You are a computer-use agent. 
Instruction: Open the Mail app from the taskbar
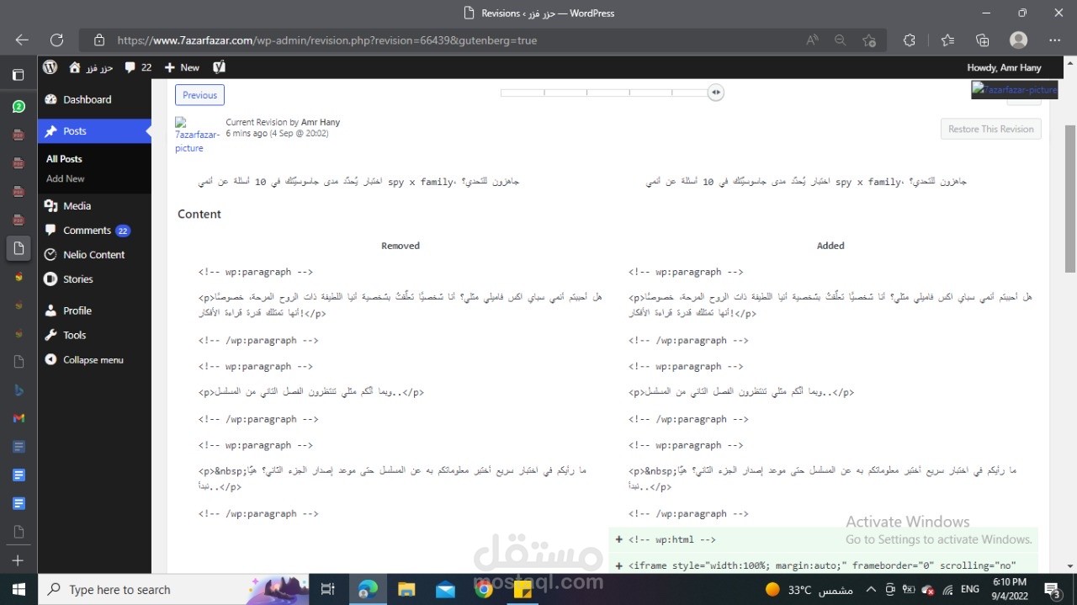point(445,589)
